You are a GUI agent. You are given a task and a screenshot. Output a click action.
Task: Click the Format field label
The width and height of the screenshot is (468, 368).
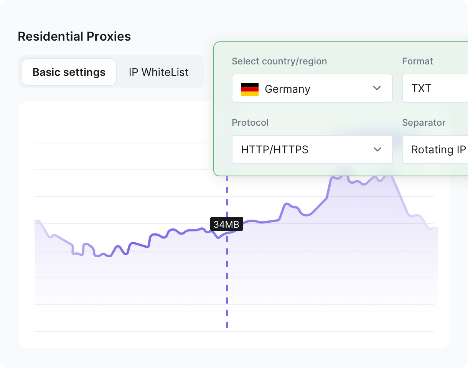coord(417,61)
